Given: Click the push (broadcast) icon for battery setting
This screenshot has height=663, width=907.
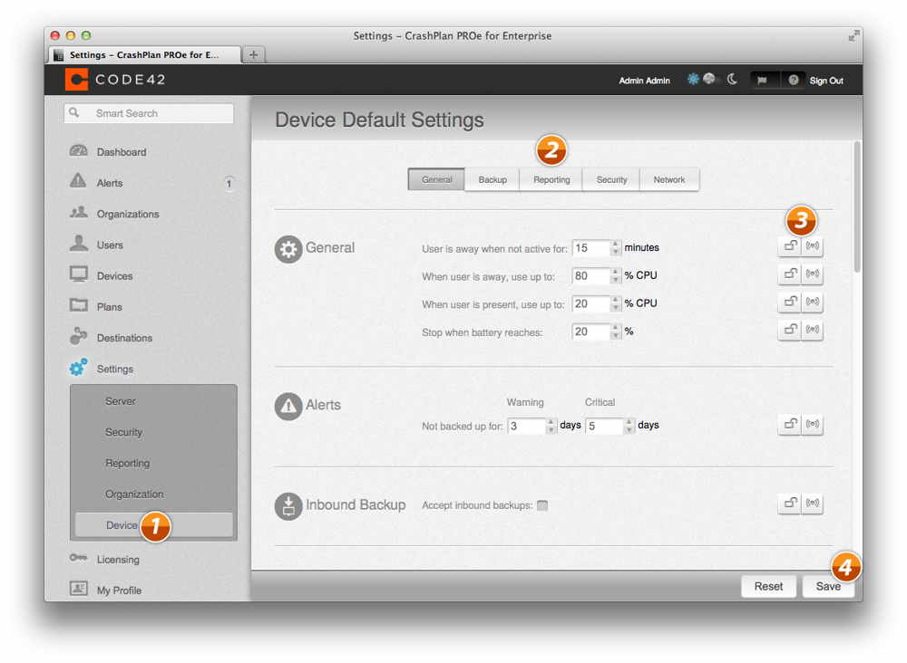Looking at the screenshot, I should point(813,331).
